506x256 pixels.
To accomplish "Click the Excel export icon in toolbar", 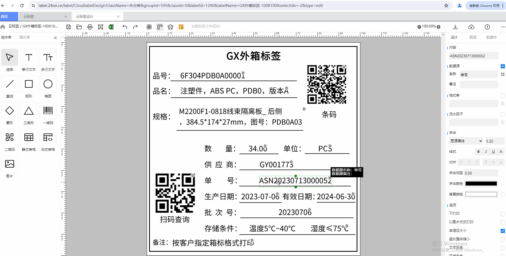I will point(111,27).
